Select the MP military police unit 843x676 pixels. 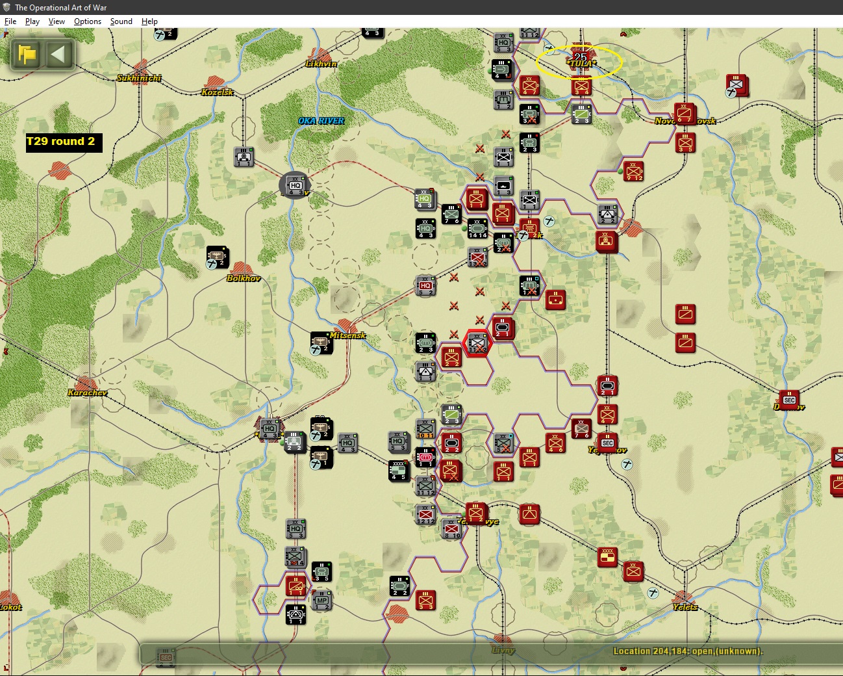pyautogui.click(x=321, y=601)
